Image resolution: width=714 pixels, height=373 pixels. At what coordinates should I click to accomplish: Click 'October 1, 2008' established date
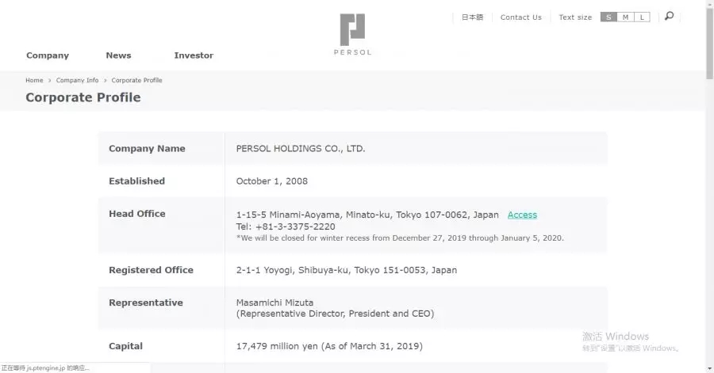[x=272, y=181]
